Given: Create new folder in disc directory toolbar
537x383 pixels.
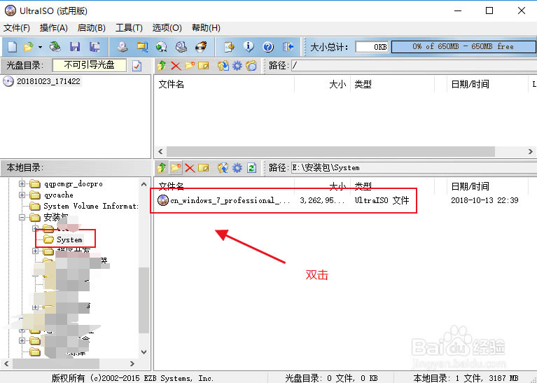Looking at the screenshot, I should (190, 65).
